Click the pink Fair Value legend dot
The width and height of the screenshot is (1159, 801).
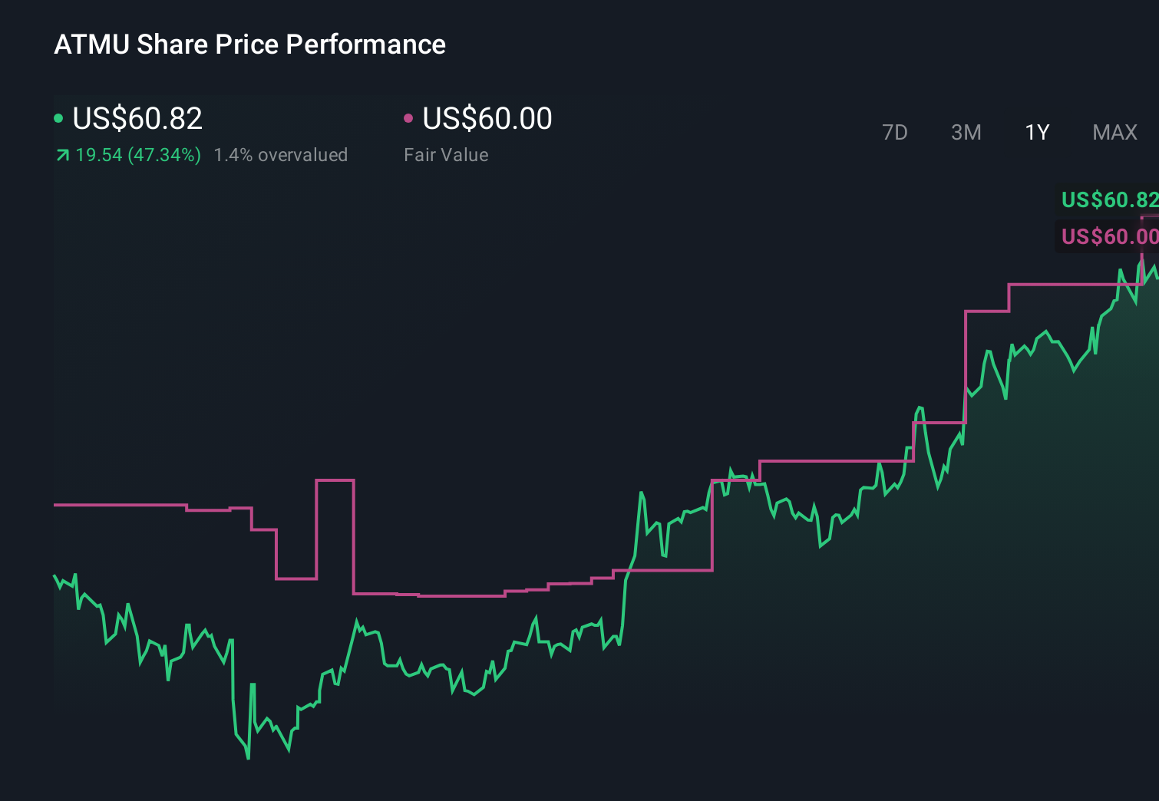(x=409, y=117)
